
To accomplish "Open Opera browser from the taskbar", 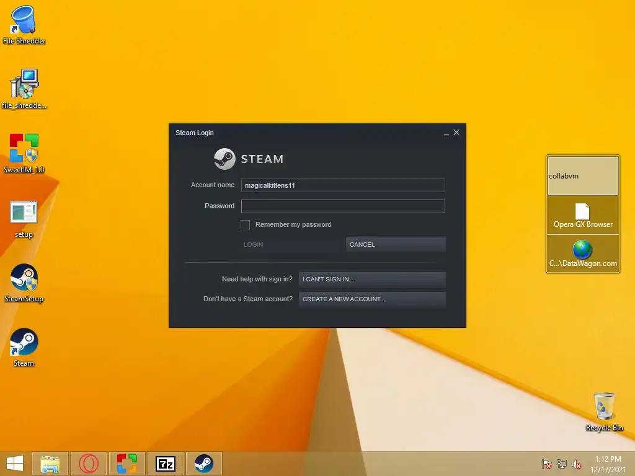I will pyautogui.click(x=89, y=464).
